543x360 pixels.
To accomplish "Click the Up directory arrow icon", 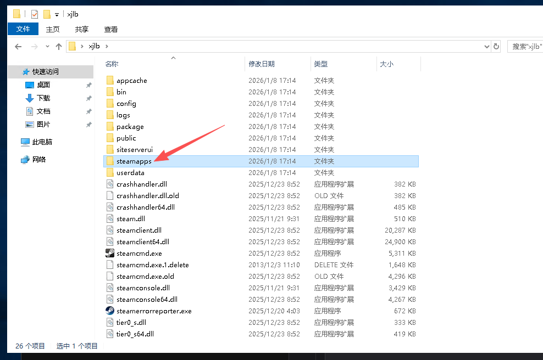I will tap(59, 47).
